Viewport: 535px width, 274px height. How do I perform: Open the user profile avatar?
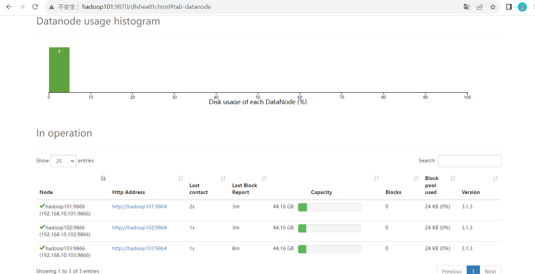pos(522,7)
